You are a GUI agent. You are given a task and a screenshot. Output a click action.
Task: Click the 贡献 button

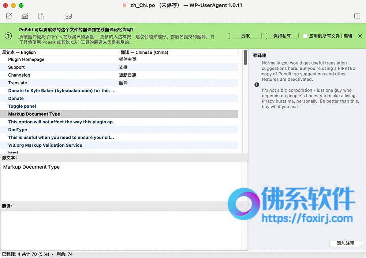click(245, 36)
